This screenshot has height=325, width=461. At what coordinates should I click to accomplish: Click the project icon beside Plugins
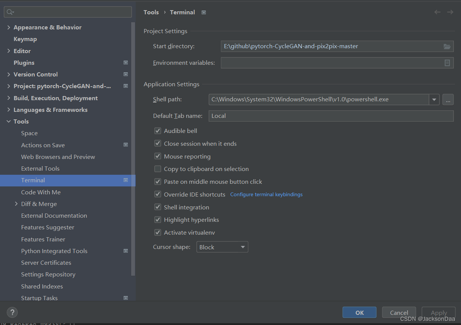tap(126, 63)
